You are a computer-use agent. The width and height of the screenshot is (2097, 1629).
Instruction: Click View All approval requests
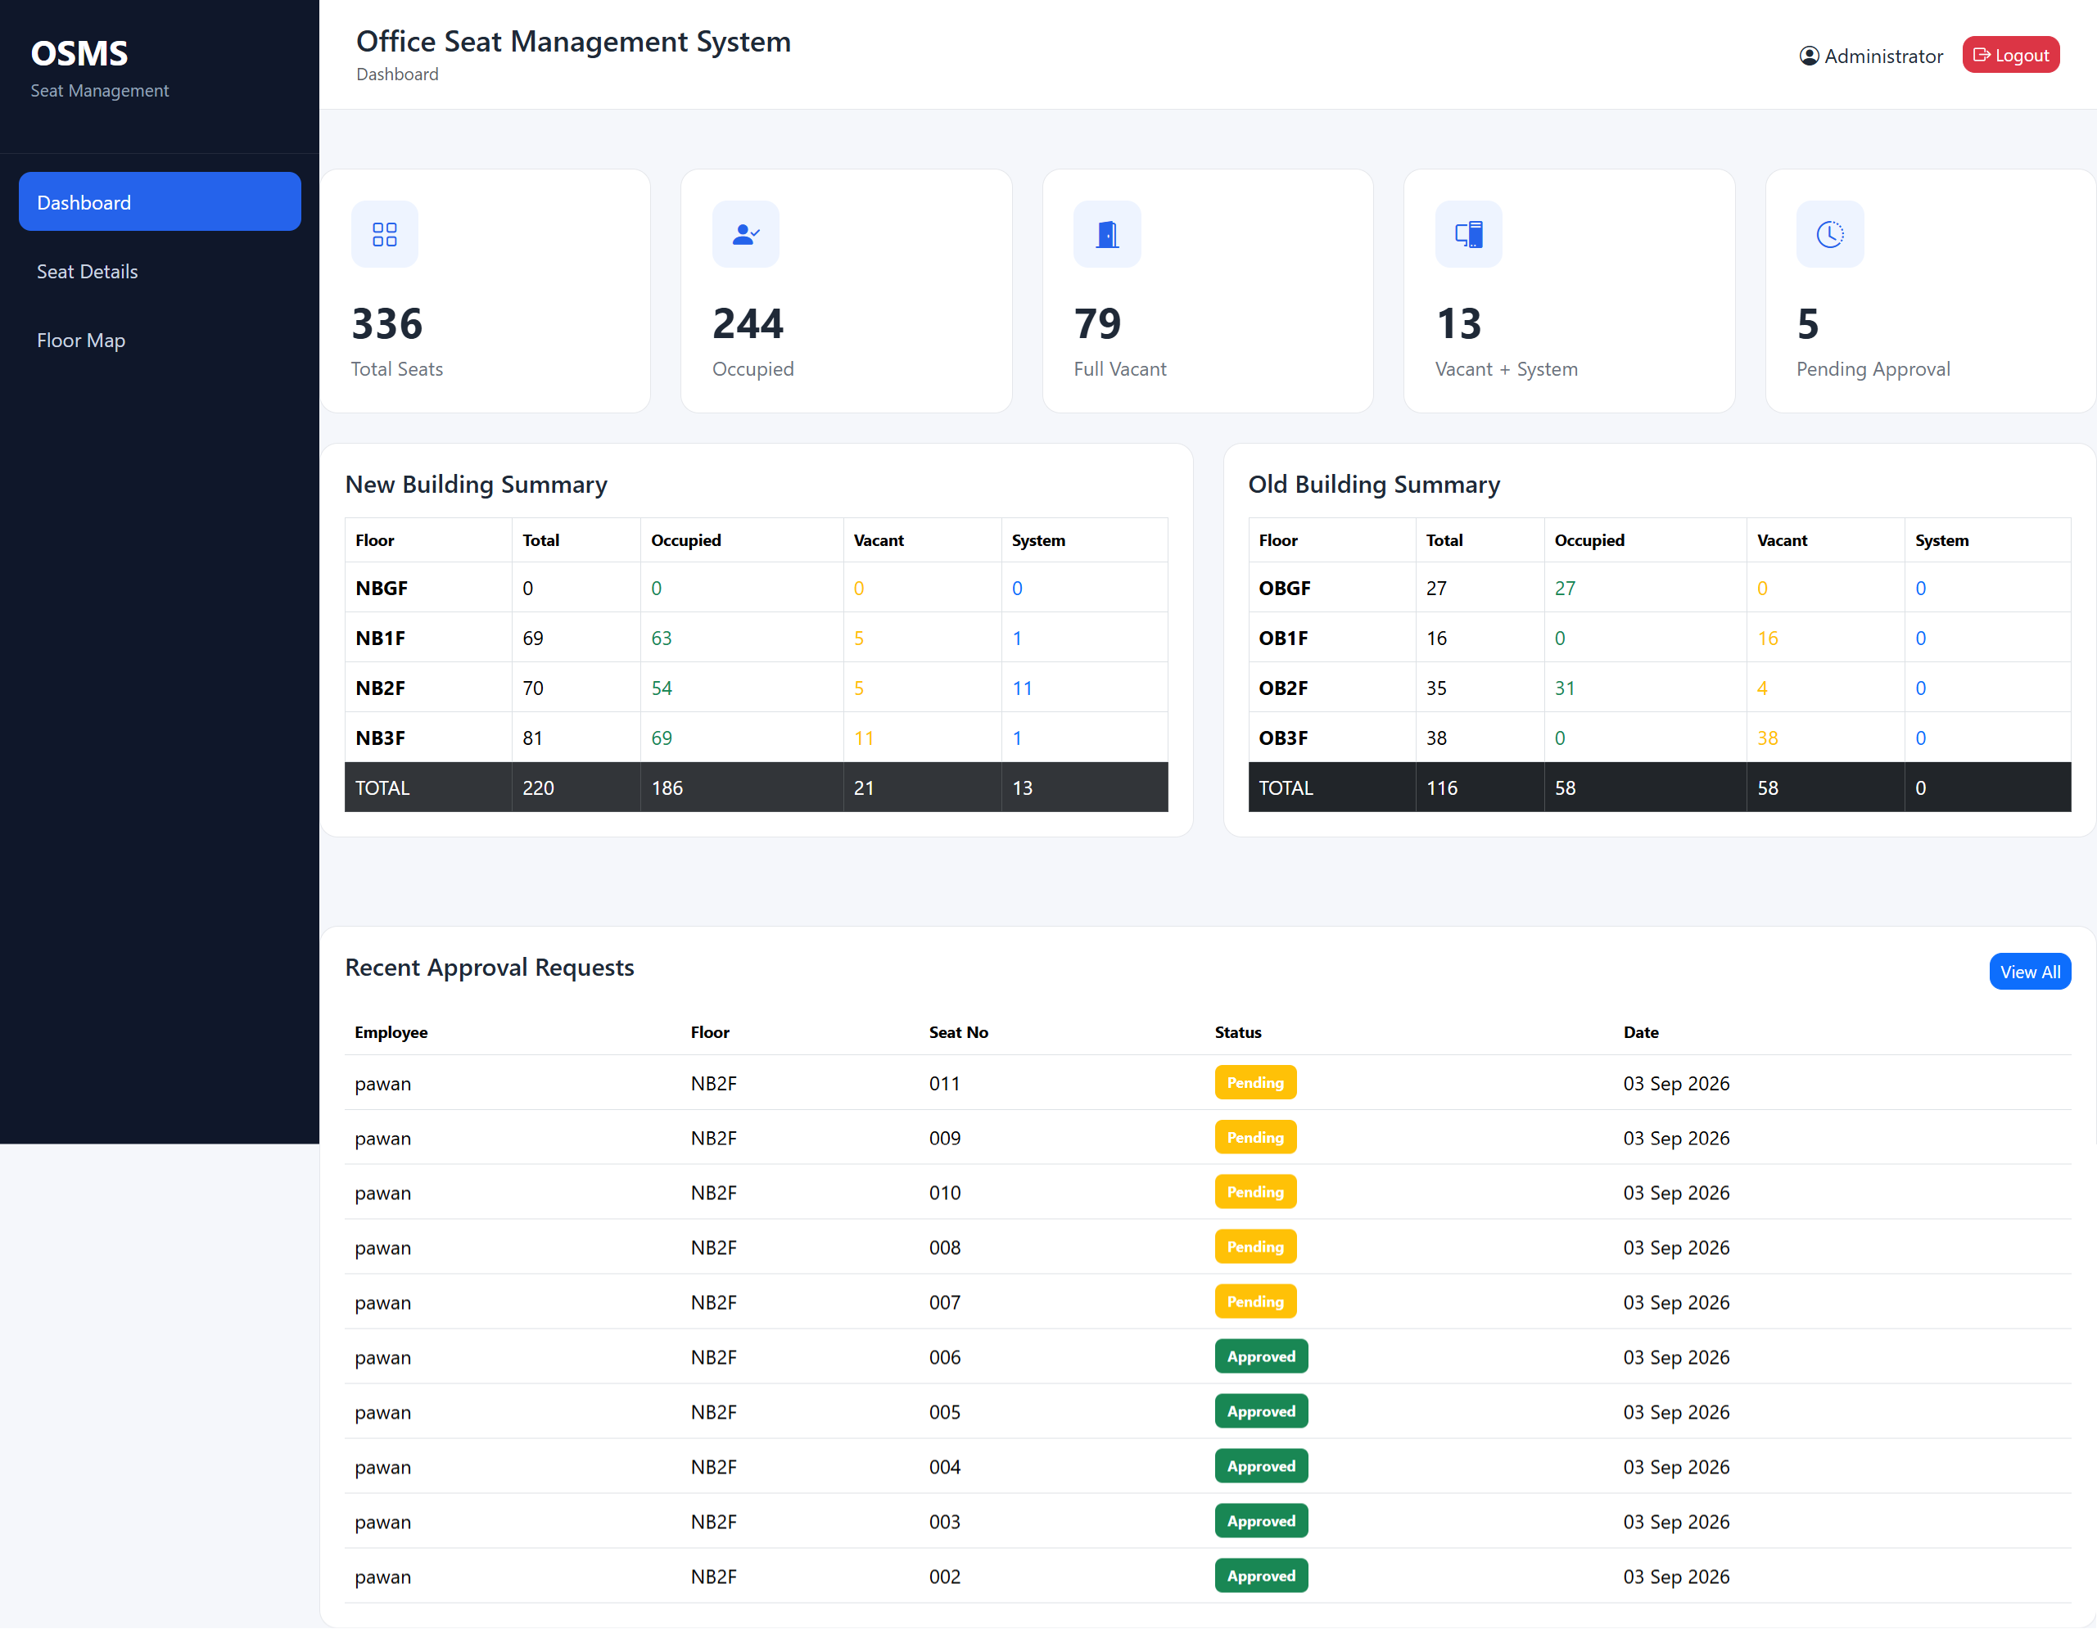(2030, 972)
